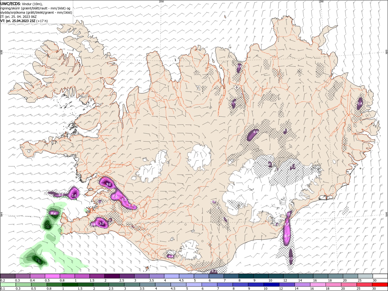The width and height of the screenshot is (388, 291).
Task: Click the "20W" longitude label
Action: (161, 2)
